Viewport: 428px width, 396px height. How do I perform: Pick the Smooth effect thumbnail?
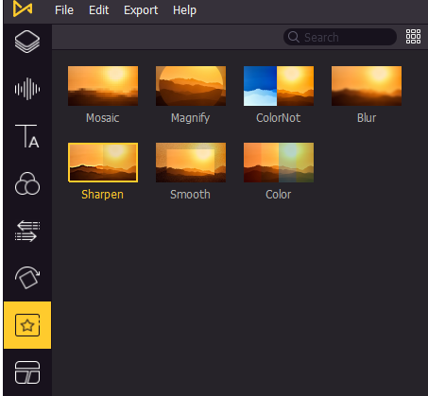191,163
